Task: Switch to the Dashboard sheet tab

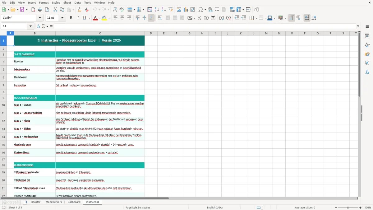Action: coord(74,202)
